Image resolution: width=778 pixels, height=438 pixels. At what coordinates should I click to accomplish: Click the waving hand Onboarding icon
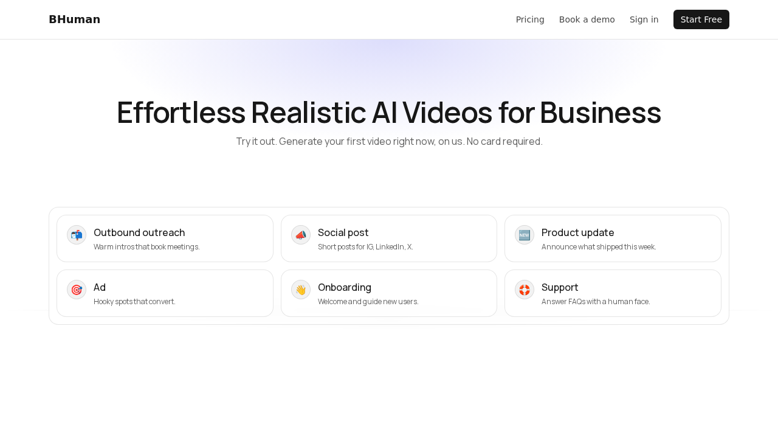pos(301,290)
